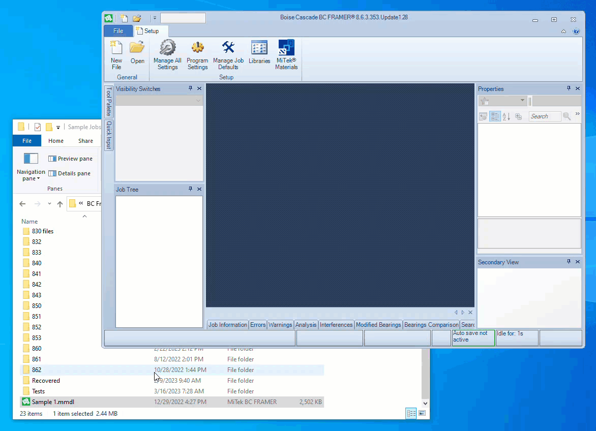The height and width of the screenshot is (431, 596).
Task: Close the Job Tree panel
Action: point(199,189)
